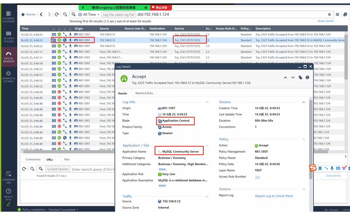This screenshot has width=350, height=214.
Task: Copy log details to clipboard icon
Action: (x=300, y=78)
